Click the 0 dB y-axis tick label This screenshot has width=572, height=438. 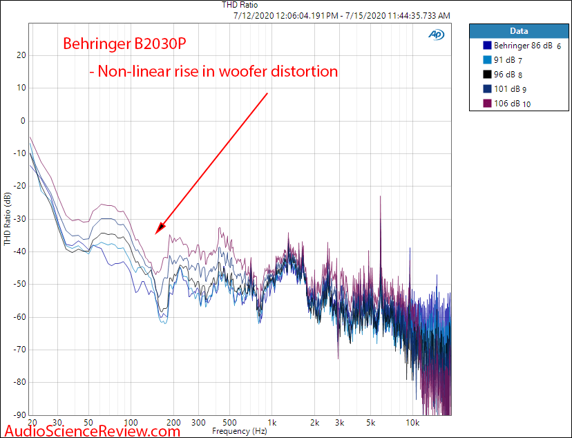[23, 121]
